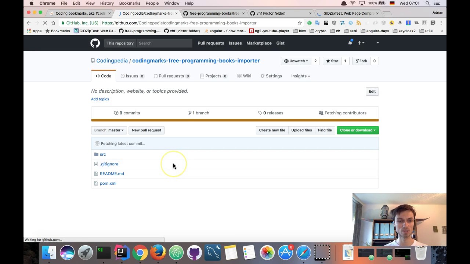
Task: Star this repository
Action: [332, 61]
